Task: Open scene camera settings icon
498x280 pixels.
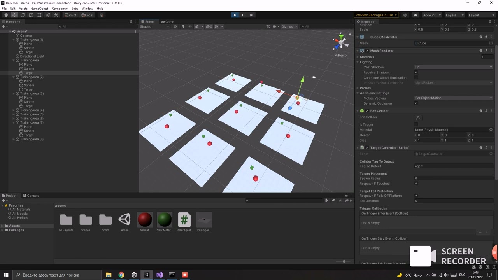Action: [x=275, y=26]
